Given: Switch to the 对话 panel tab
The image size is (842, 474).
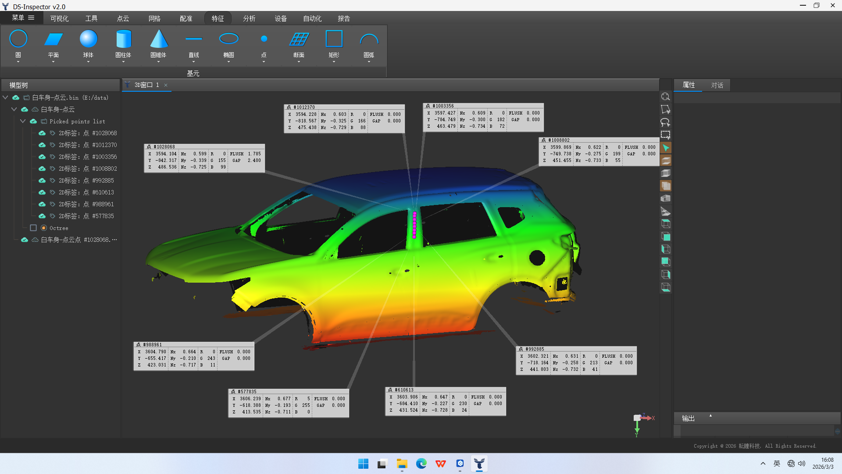Looking at the screenshot, I should pyautogui.click(x=717, y=85).
